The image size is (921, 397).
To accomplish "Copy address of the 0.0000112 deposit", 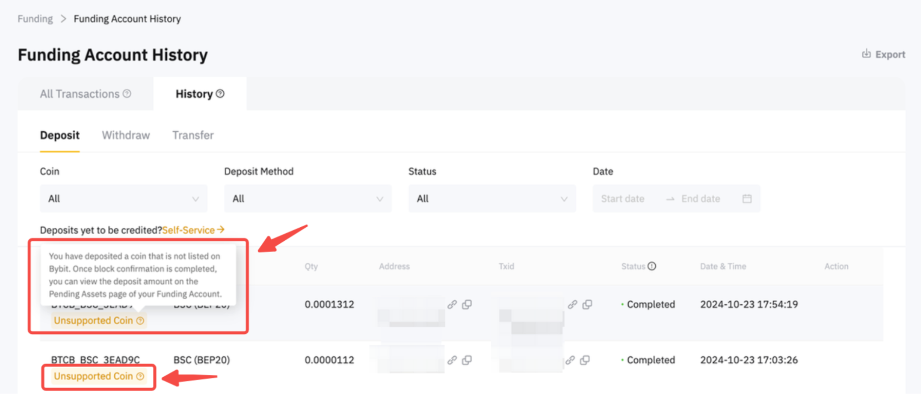I will 467,360.
